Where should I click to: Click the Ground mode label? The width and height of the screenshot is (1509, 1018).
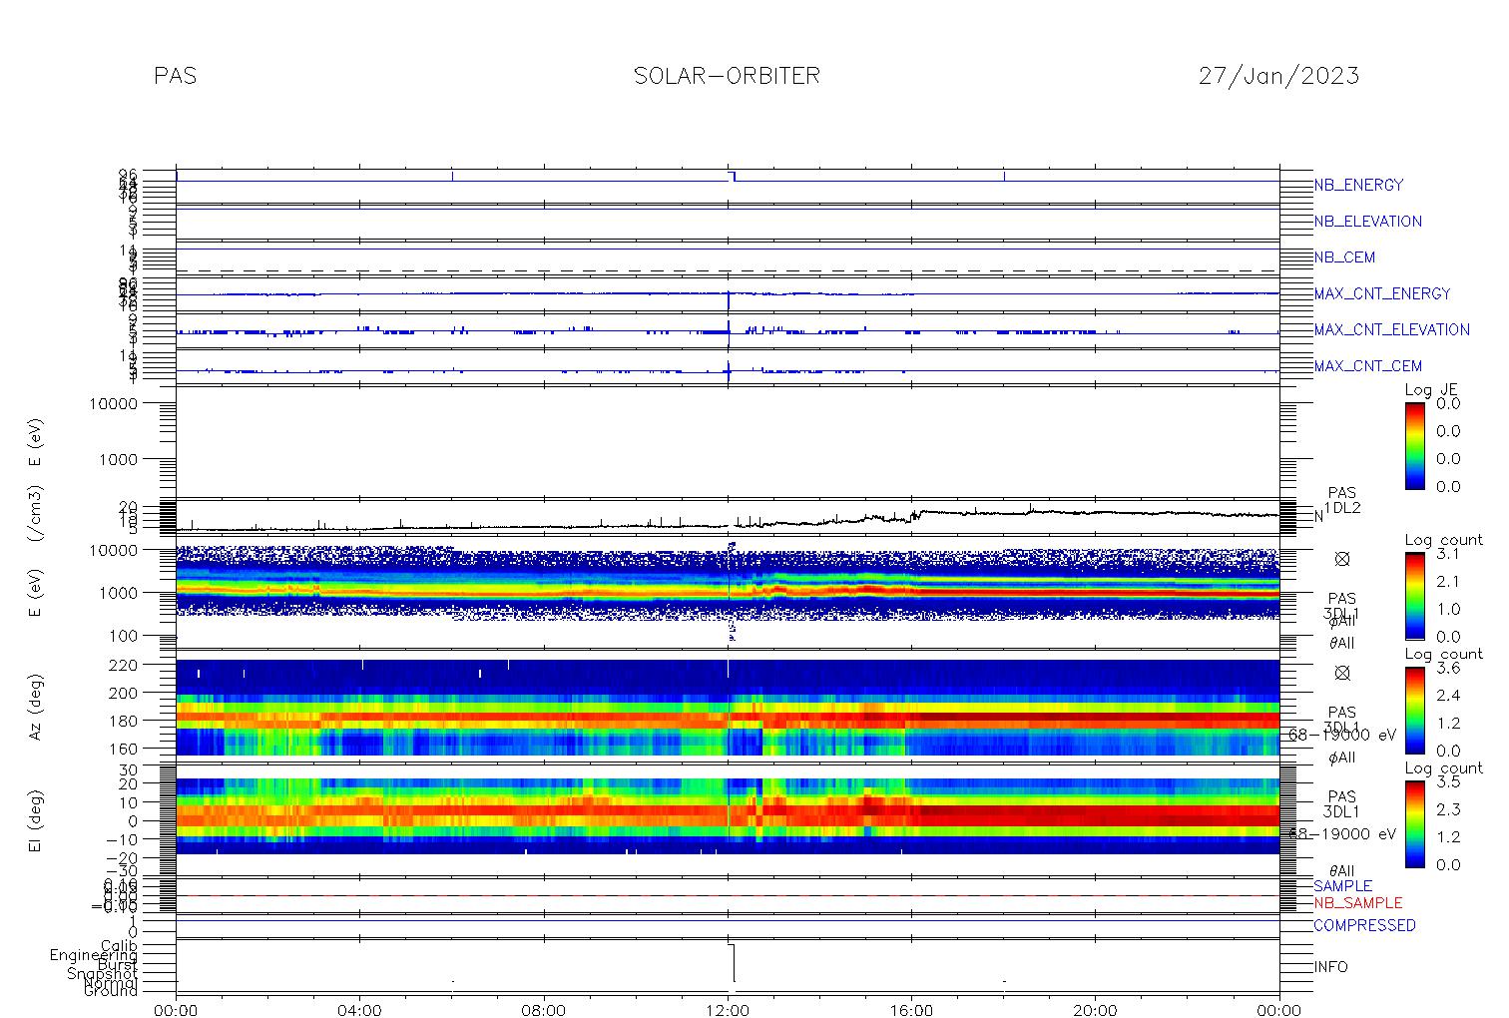pyautogui.click(x=110, y=991)
